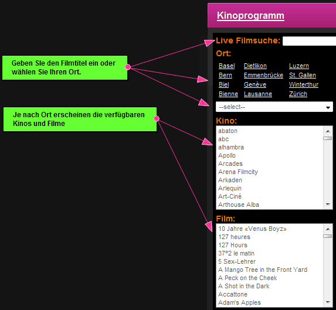
Task: Select abaton in the Kino list
Action: [x=228, y=131]
